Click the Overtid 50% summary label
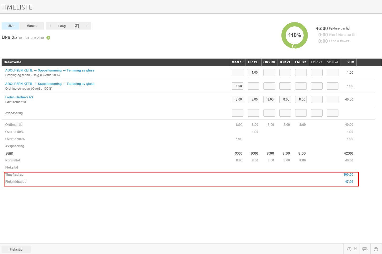Viewport: 382px width, 254px height. [x=14, y=132]
